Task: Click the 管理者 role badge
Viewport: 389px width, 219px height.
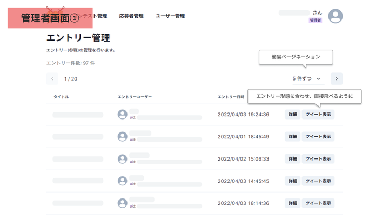Action: point(316,21)
